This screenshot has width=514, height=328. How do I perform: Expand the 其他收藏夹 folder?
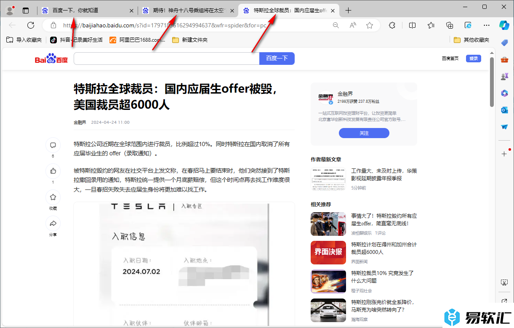point(471,40)
